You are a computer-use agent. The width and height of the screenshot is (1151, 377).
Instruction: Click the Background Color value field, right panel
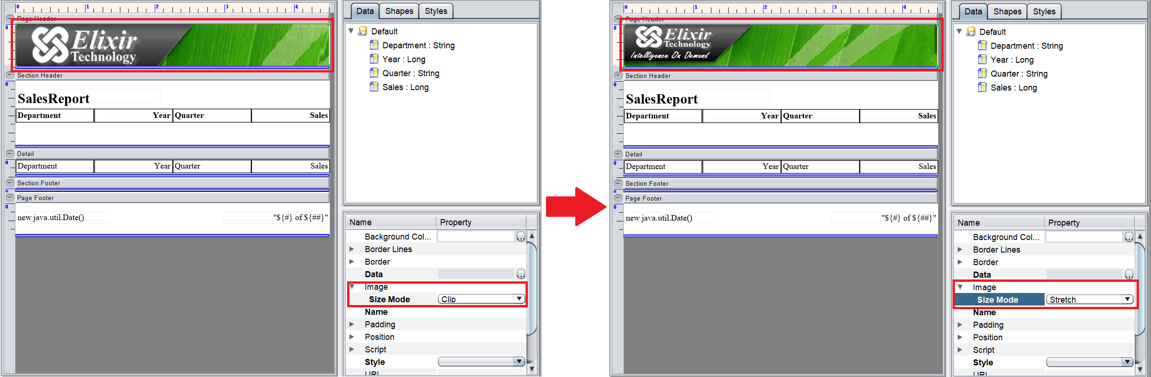pos(1083,237)
